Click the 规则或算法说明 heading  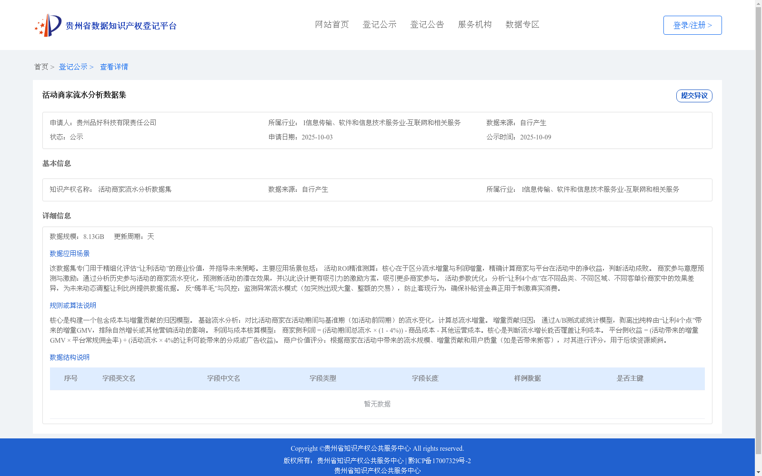tap(73, 306)
